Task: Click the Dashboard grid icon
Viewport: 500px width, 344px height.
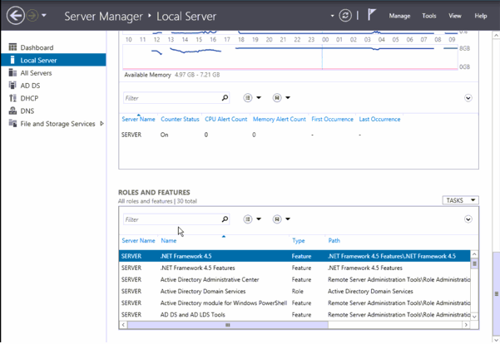Action: (x=12, y=47)
